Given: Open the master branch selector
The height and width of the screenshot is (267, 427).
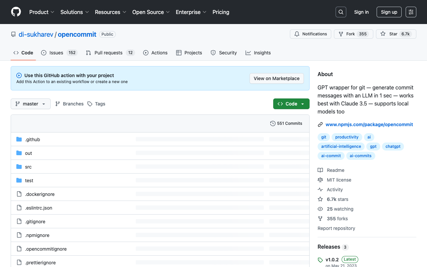Looking at the screenshot, I should tap(31, 104).
